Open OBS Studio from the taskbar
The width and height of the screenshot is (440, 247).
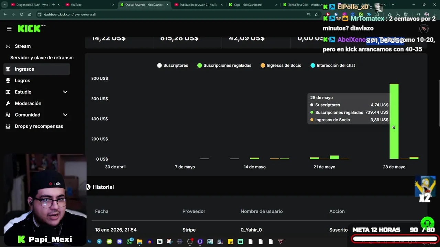click(190, 242)
